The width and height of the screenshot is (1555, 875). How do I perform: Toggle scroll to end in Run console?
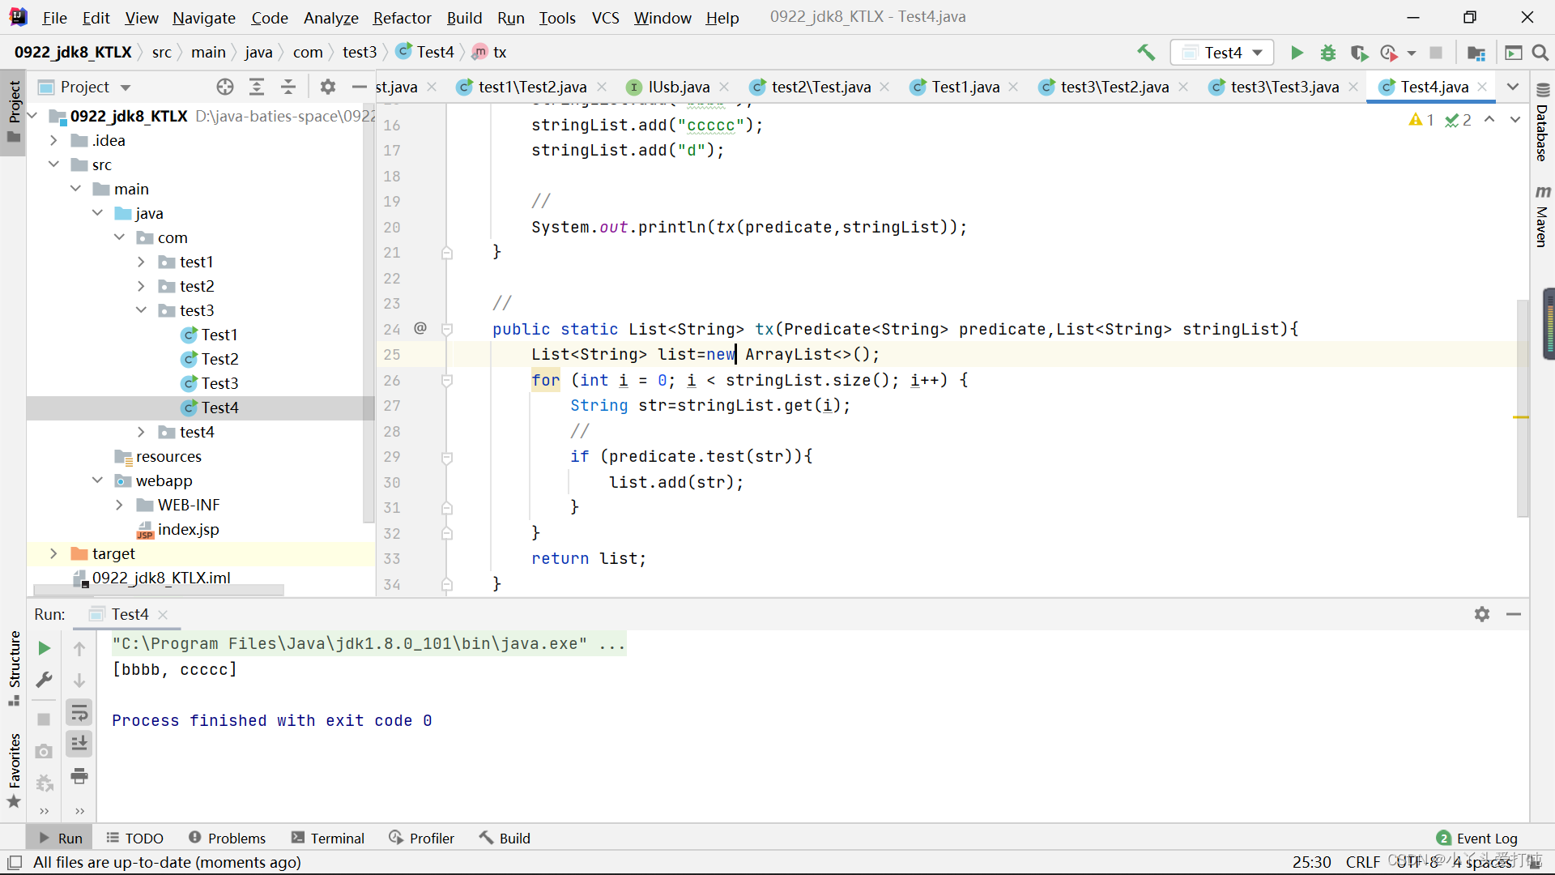coord(79,744)
